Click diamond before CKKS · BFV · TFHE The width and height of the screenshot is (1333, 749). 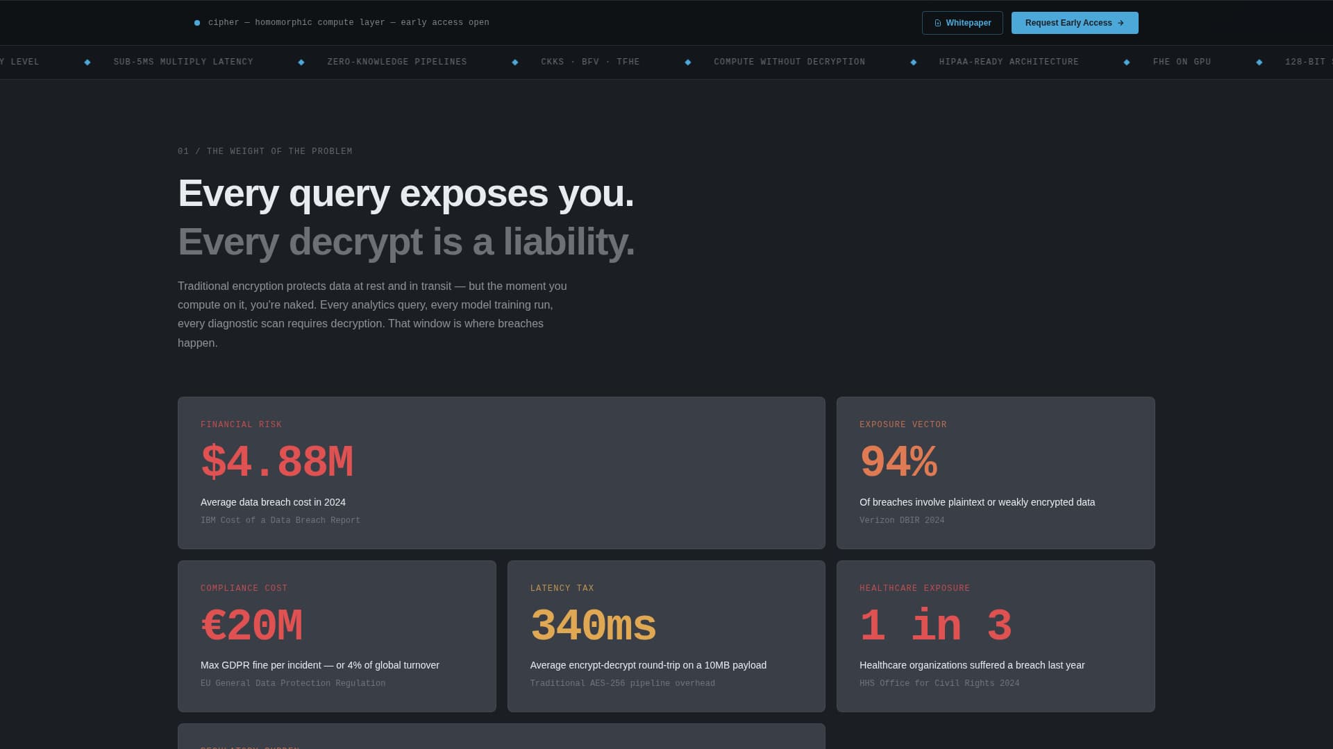pyautogui.click(x=515, y=62)
